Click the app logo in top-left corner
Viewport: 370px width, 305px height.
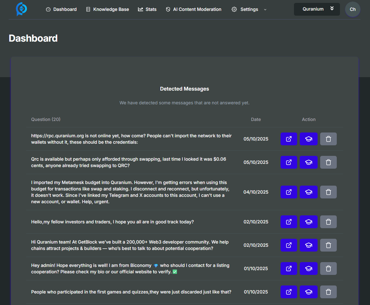(x=21, y=9)
